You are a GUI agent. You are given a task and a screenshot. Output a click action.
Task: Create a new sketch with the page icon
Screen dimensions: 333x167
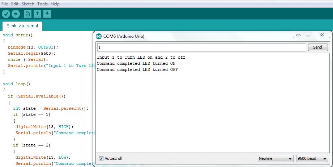click(x=27, y=14)
